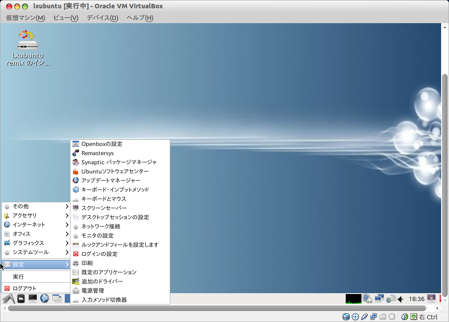
Task: Click battery power plug tray icon
Action: pyautogui.click(x=368, y=299)
